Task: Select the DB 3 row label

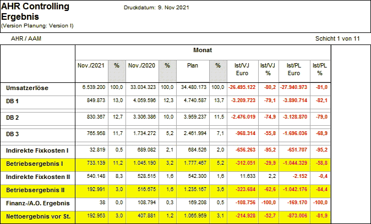Action: pyautogui.click(x=13, y=133)
